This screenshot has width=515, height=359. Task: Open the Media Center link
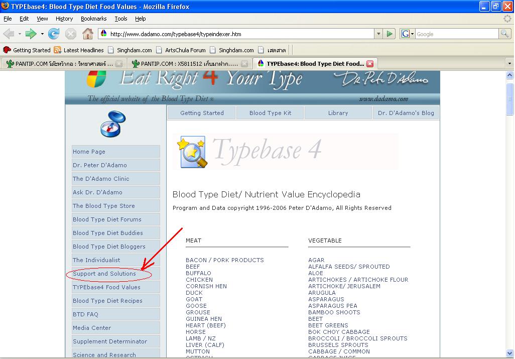pyautogui.click(x=115, y=328)
